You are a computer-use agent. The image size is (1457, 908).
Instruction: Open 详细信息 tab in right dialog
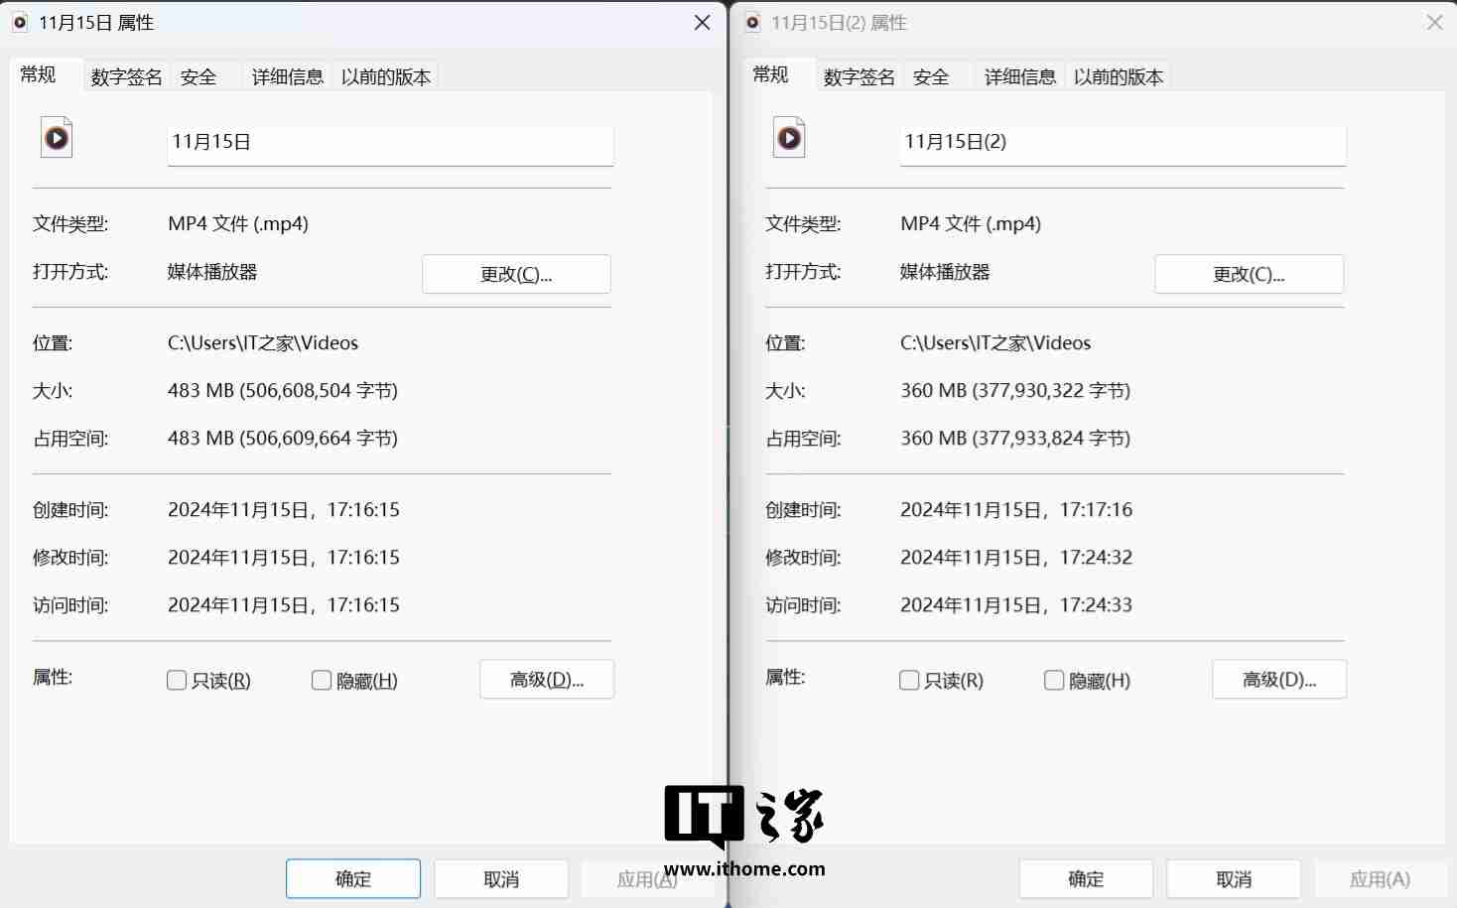click(x=1019, y=76)
